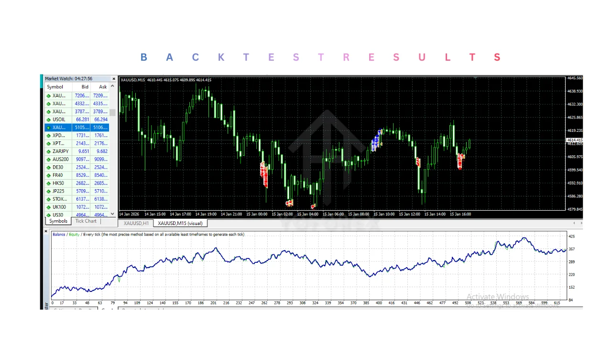Open the XAUUSD,H1 chart tab
This screenshot has height=344, width=612.
point(136,223)
